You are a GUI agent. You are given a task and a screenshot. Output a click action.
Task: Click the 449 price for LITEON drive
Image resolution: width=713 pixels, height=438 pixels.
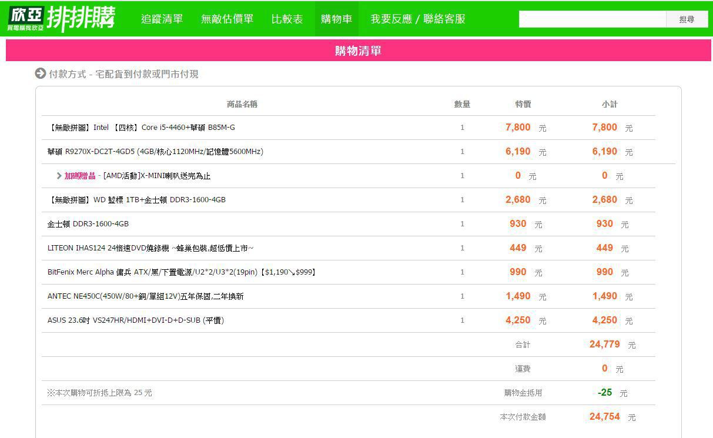(x=518, y=248)
